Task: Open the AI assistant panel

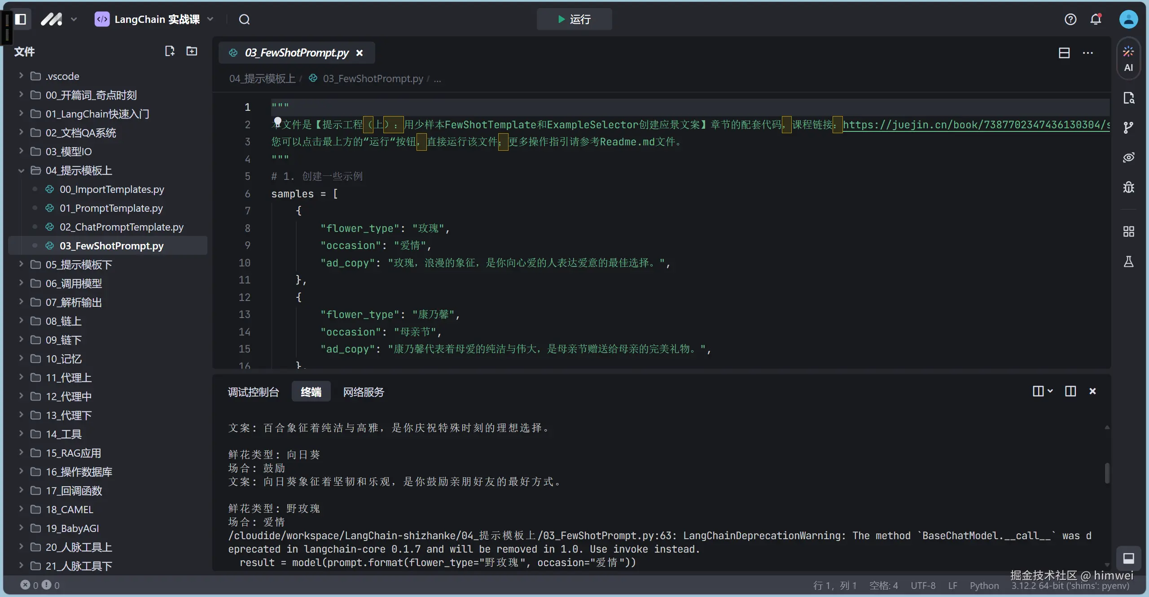Action: click(x=1128, y=58)
